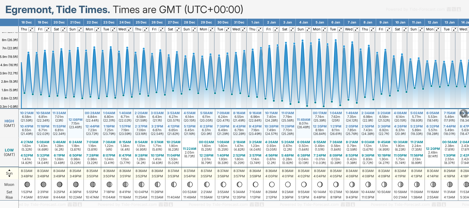The height and width of the screenshot is (208, 469).
Task: Click the expand icon for Wed 31 Dec
Action: pos(244,29)
